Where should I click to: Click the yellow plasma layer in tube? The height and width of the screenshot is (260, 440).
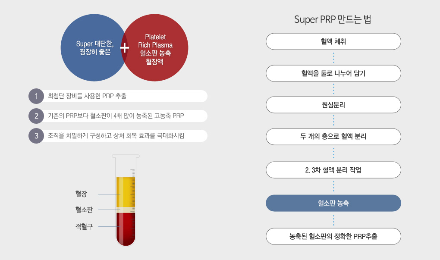(126, 191)
